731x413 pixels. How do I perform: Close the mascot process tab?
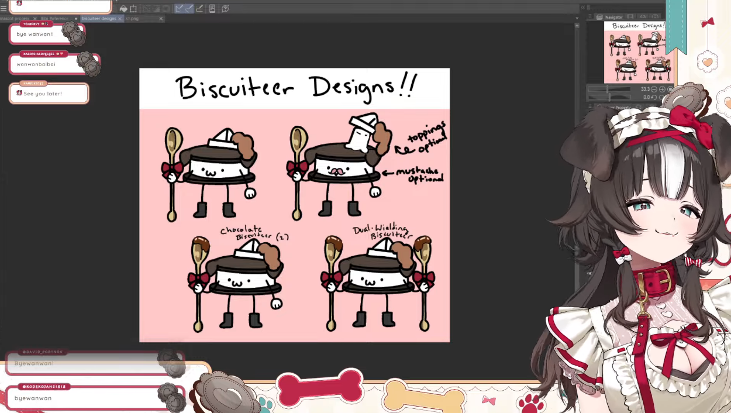point(35,19)
